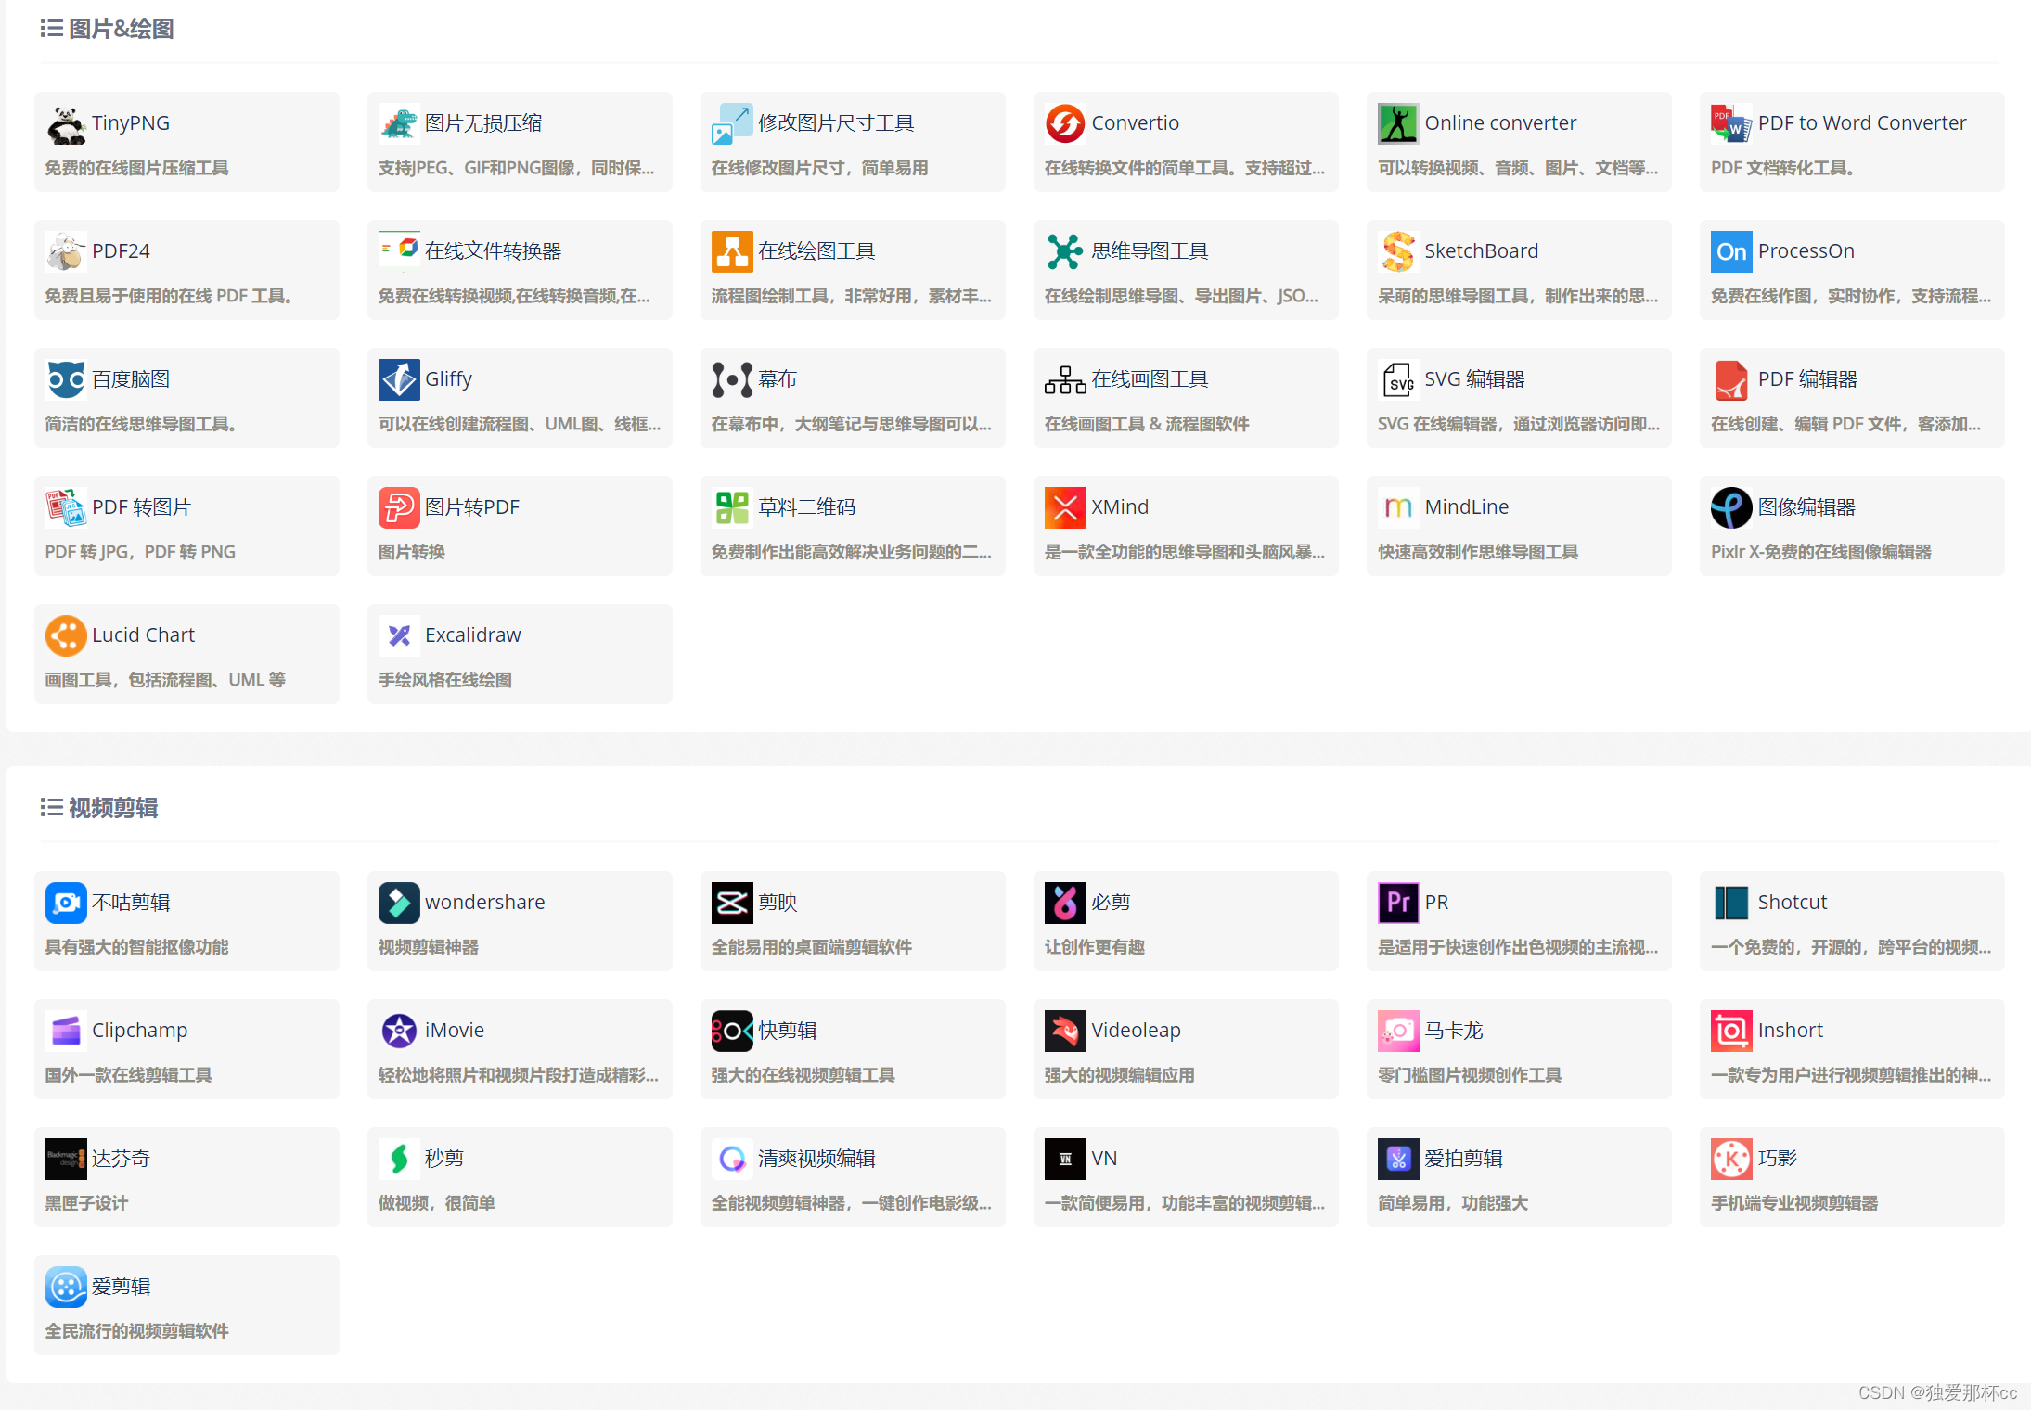Open the 在线画图工具 link

click(1150, 379)
